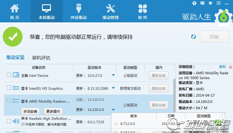Close the 详细信息 panel with red X

(x=230, y=67)
